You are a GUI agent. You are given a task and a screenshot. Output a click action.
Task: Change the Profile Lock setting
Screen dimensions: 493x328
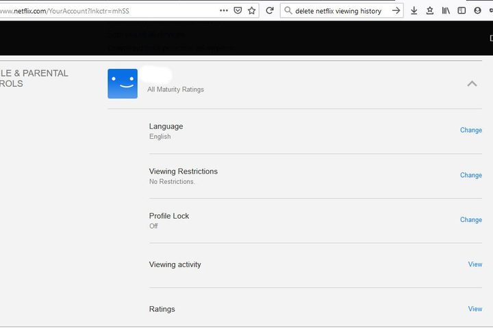tap(471, 220)
